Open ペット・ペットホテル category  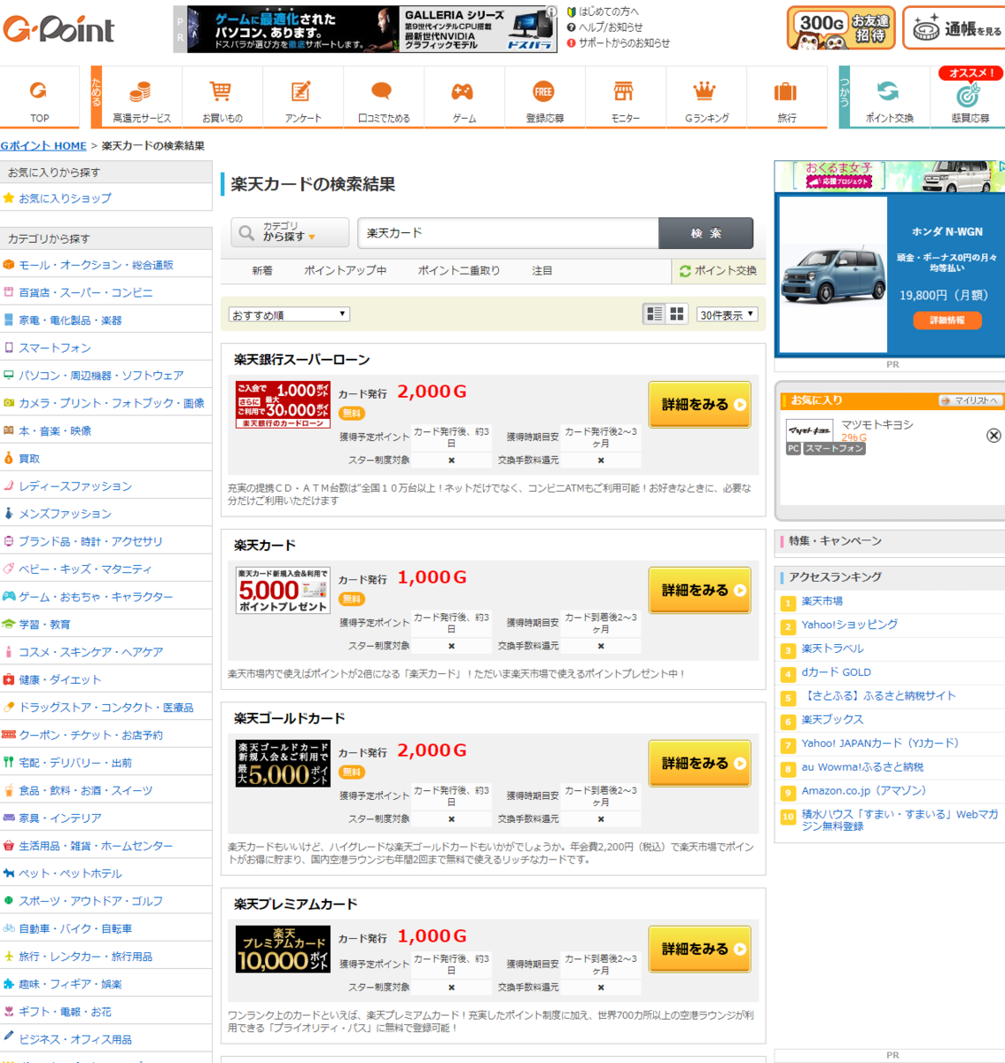tap(70, 873)
